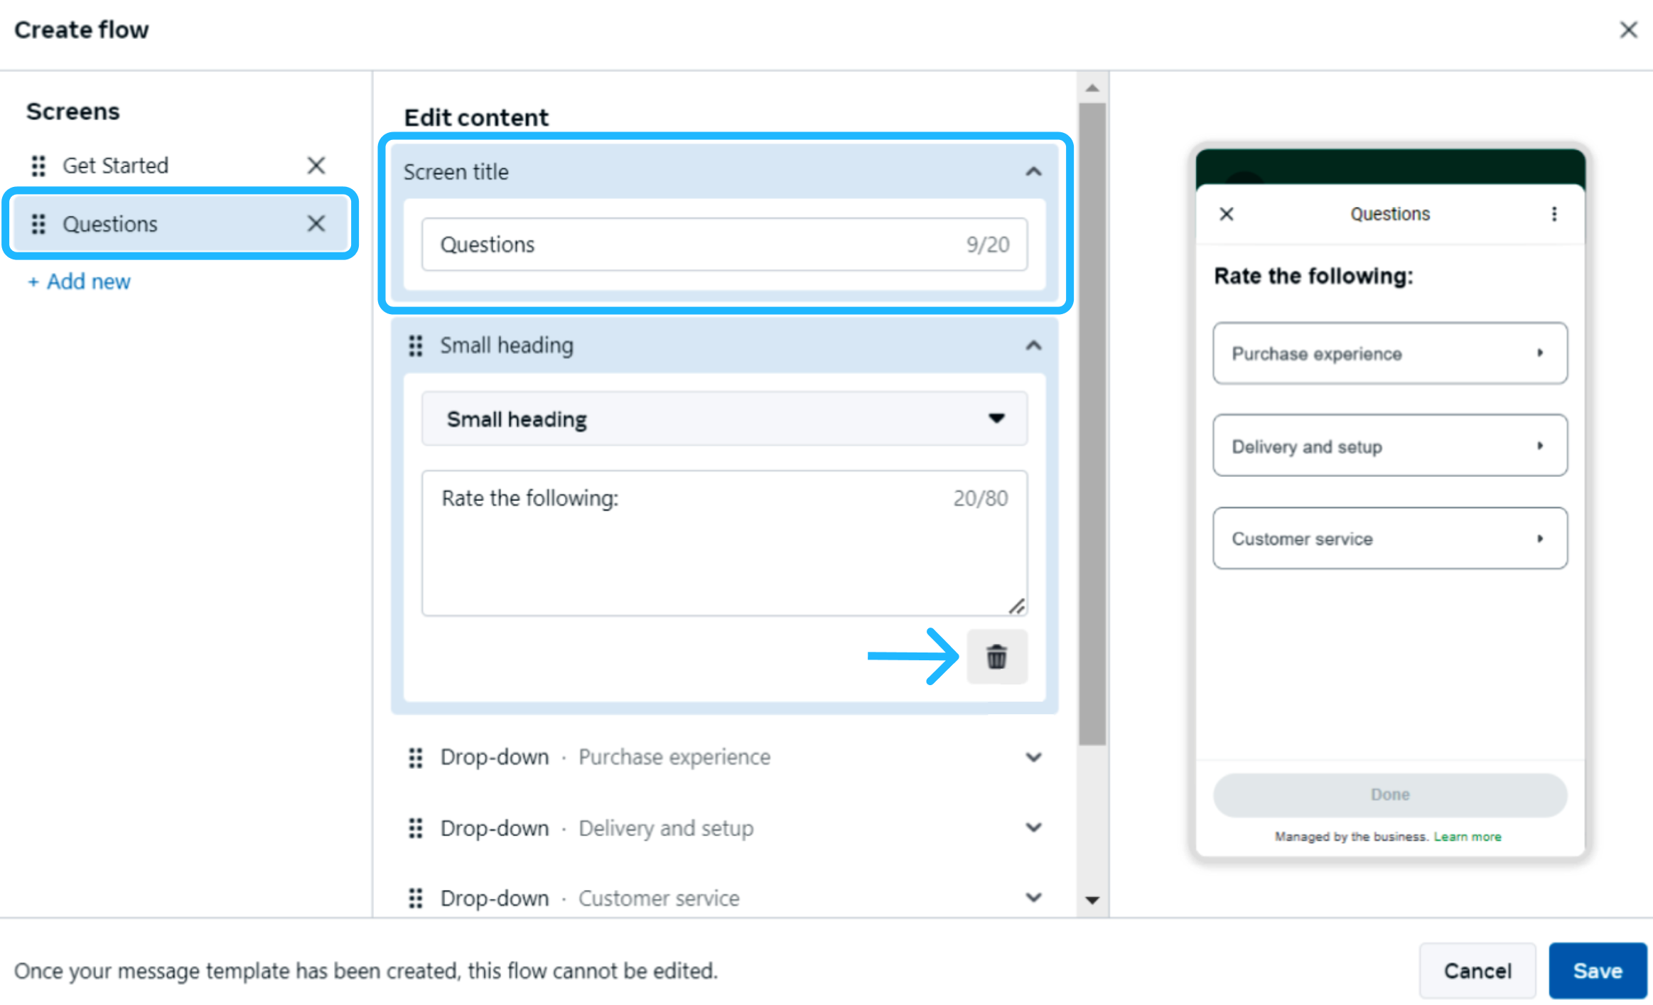Open three-dot menu in phone preview

pyautogui.click(x=1554, y=214)
